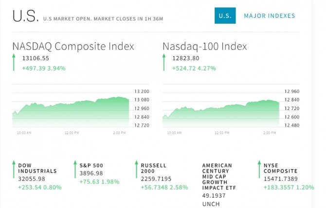
Task: Switch to the Major Indexes tab
Action: point(270,16)
